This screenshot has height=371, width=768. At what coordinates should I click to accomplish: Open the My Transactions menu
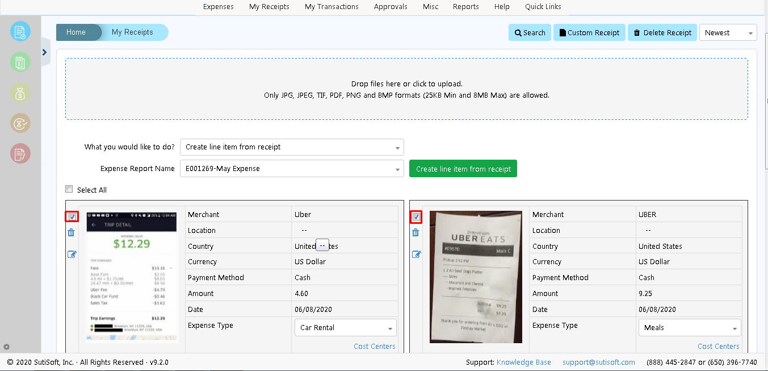331,6
